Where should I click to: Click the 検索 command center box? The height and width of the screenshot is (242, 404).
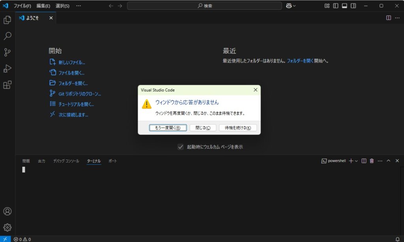click(204, 6)
